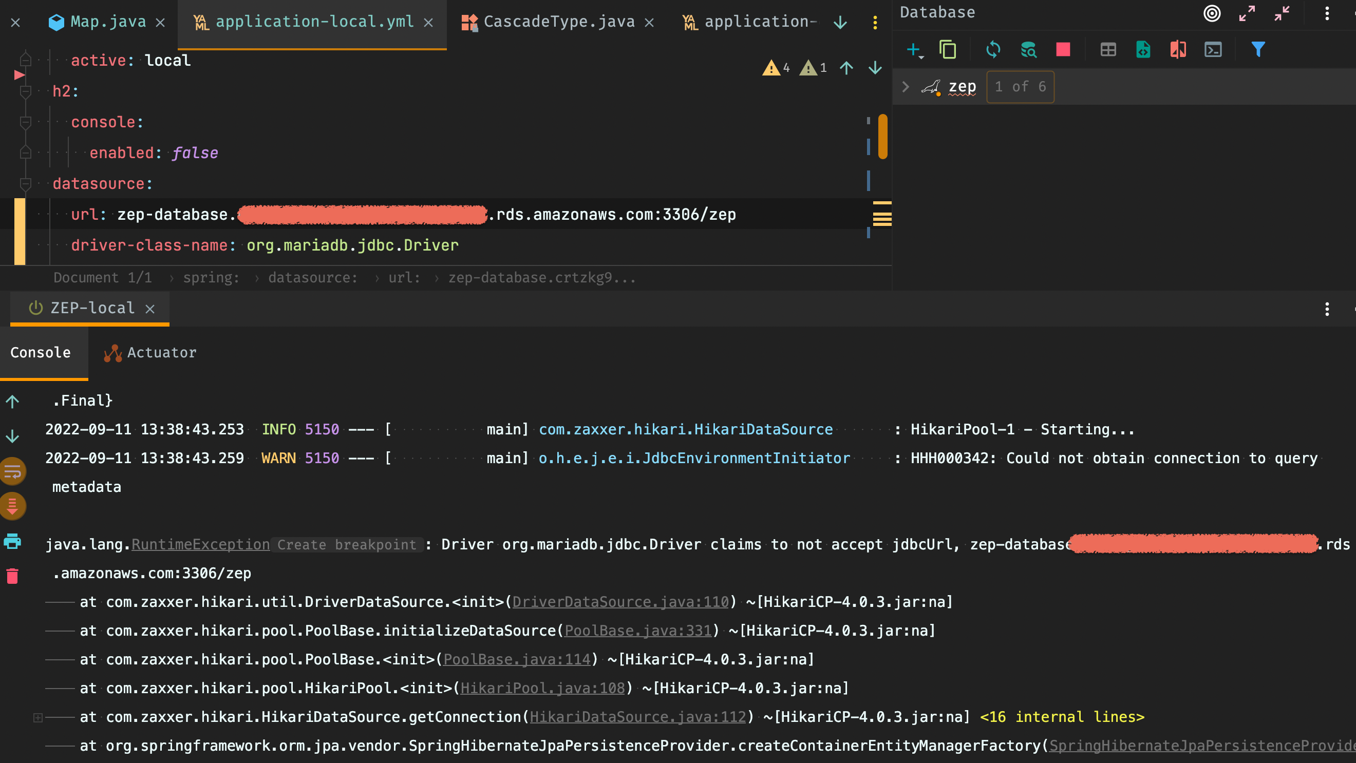This screenshot has width=1356, height=763.
Task: Click the driver-class-name value org.mariadb.jdbc.Driver
Action: click(353, 245)
